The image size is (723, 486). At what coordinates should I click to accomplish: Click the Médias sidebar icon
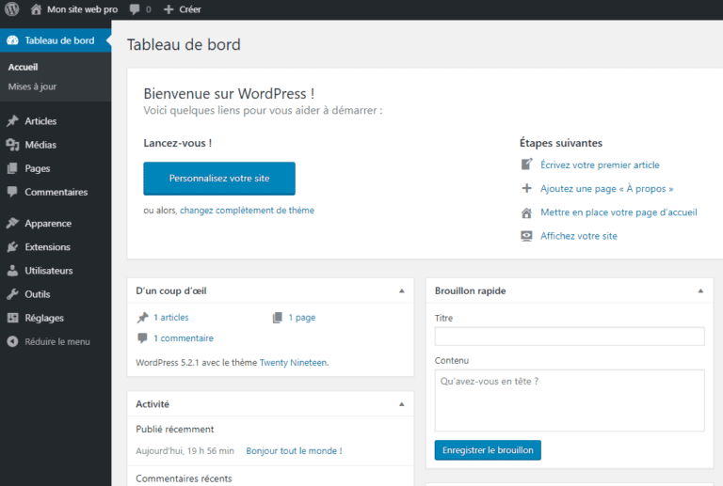coord(12,145)
